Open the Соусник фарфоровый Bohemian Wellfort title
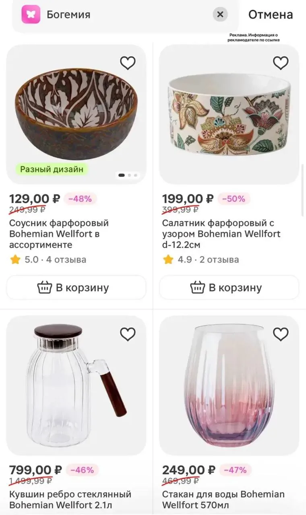The width and height of the screenshot is (306, 515). [59, 234]
